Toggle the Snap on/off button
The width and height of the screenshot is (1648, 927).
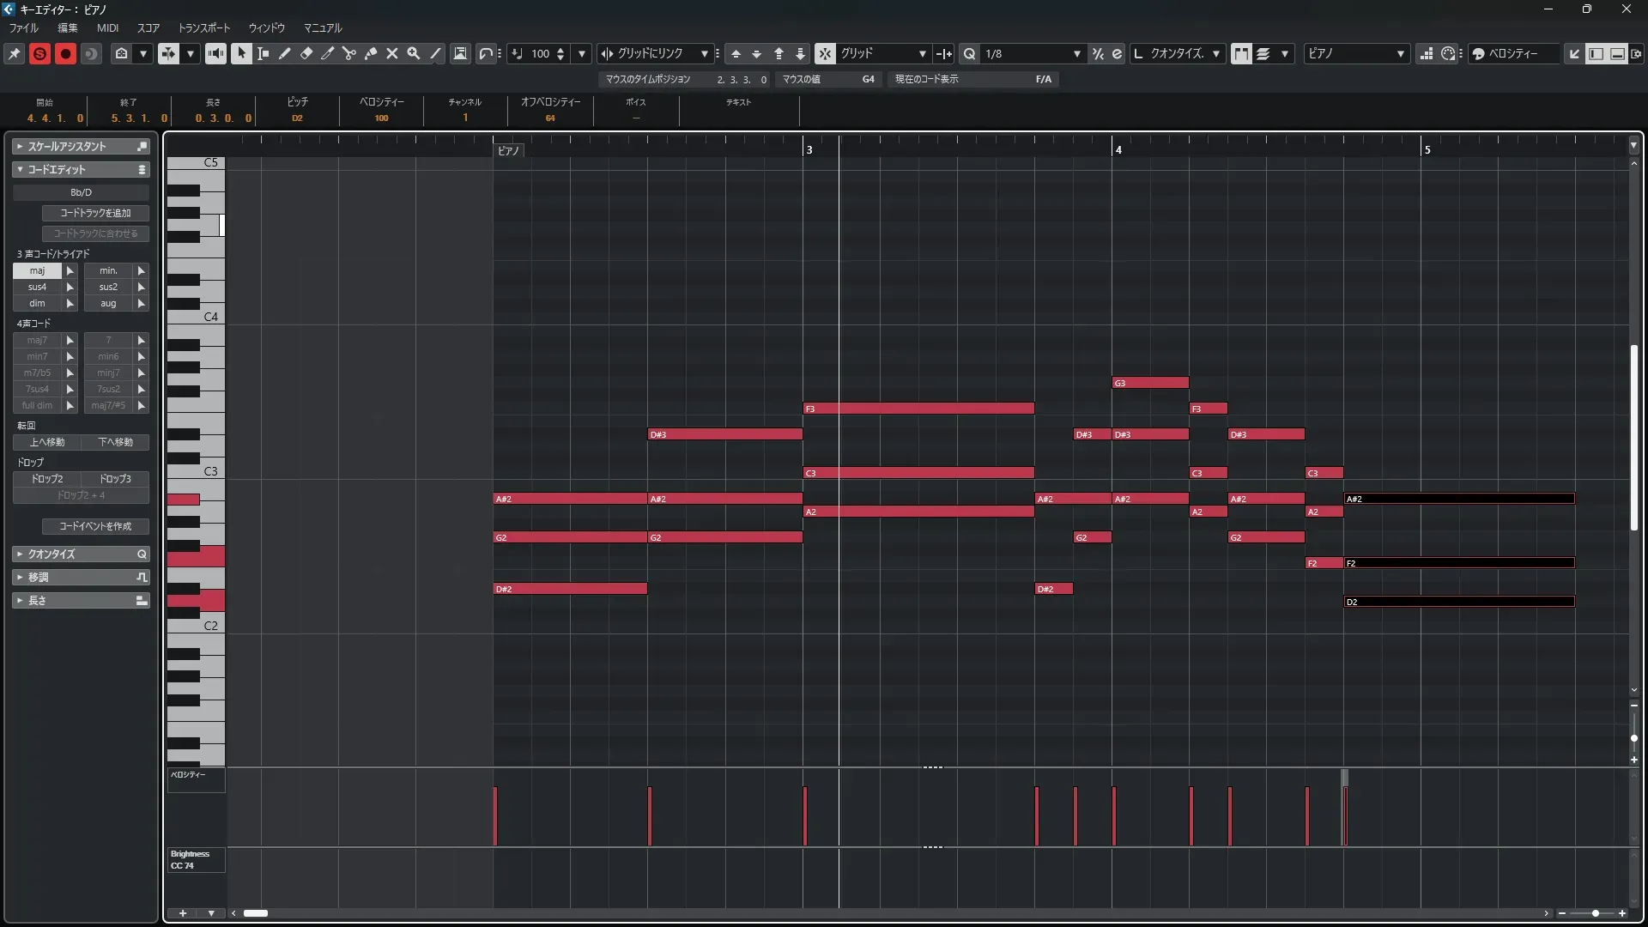point(824,53)
